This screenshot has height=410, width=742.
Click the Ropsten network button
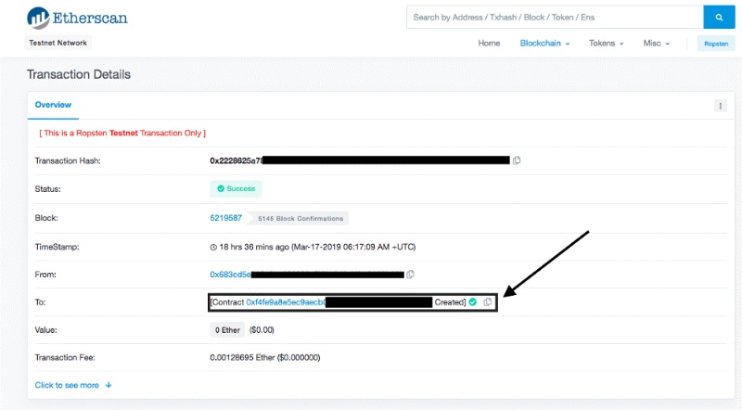tap(714, 44)
